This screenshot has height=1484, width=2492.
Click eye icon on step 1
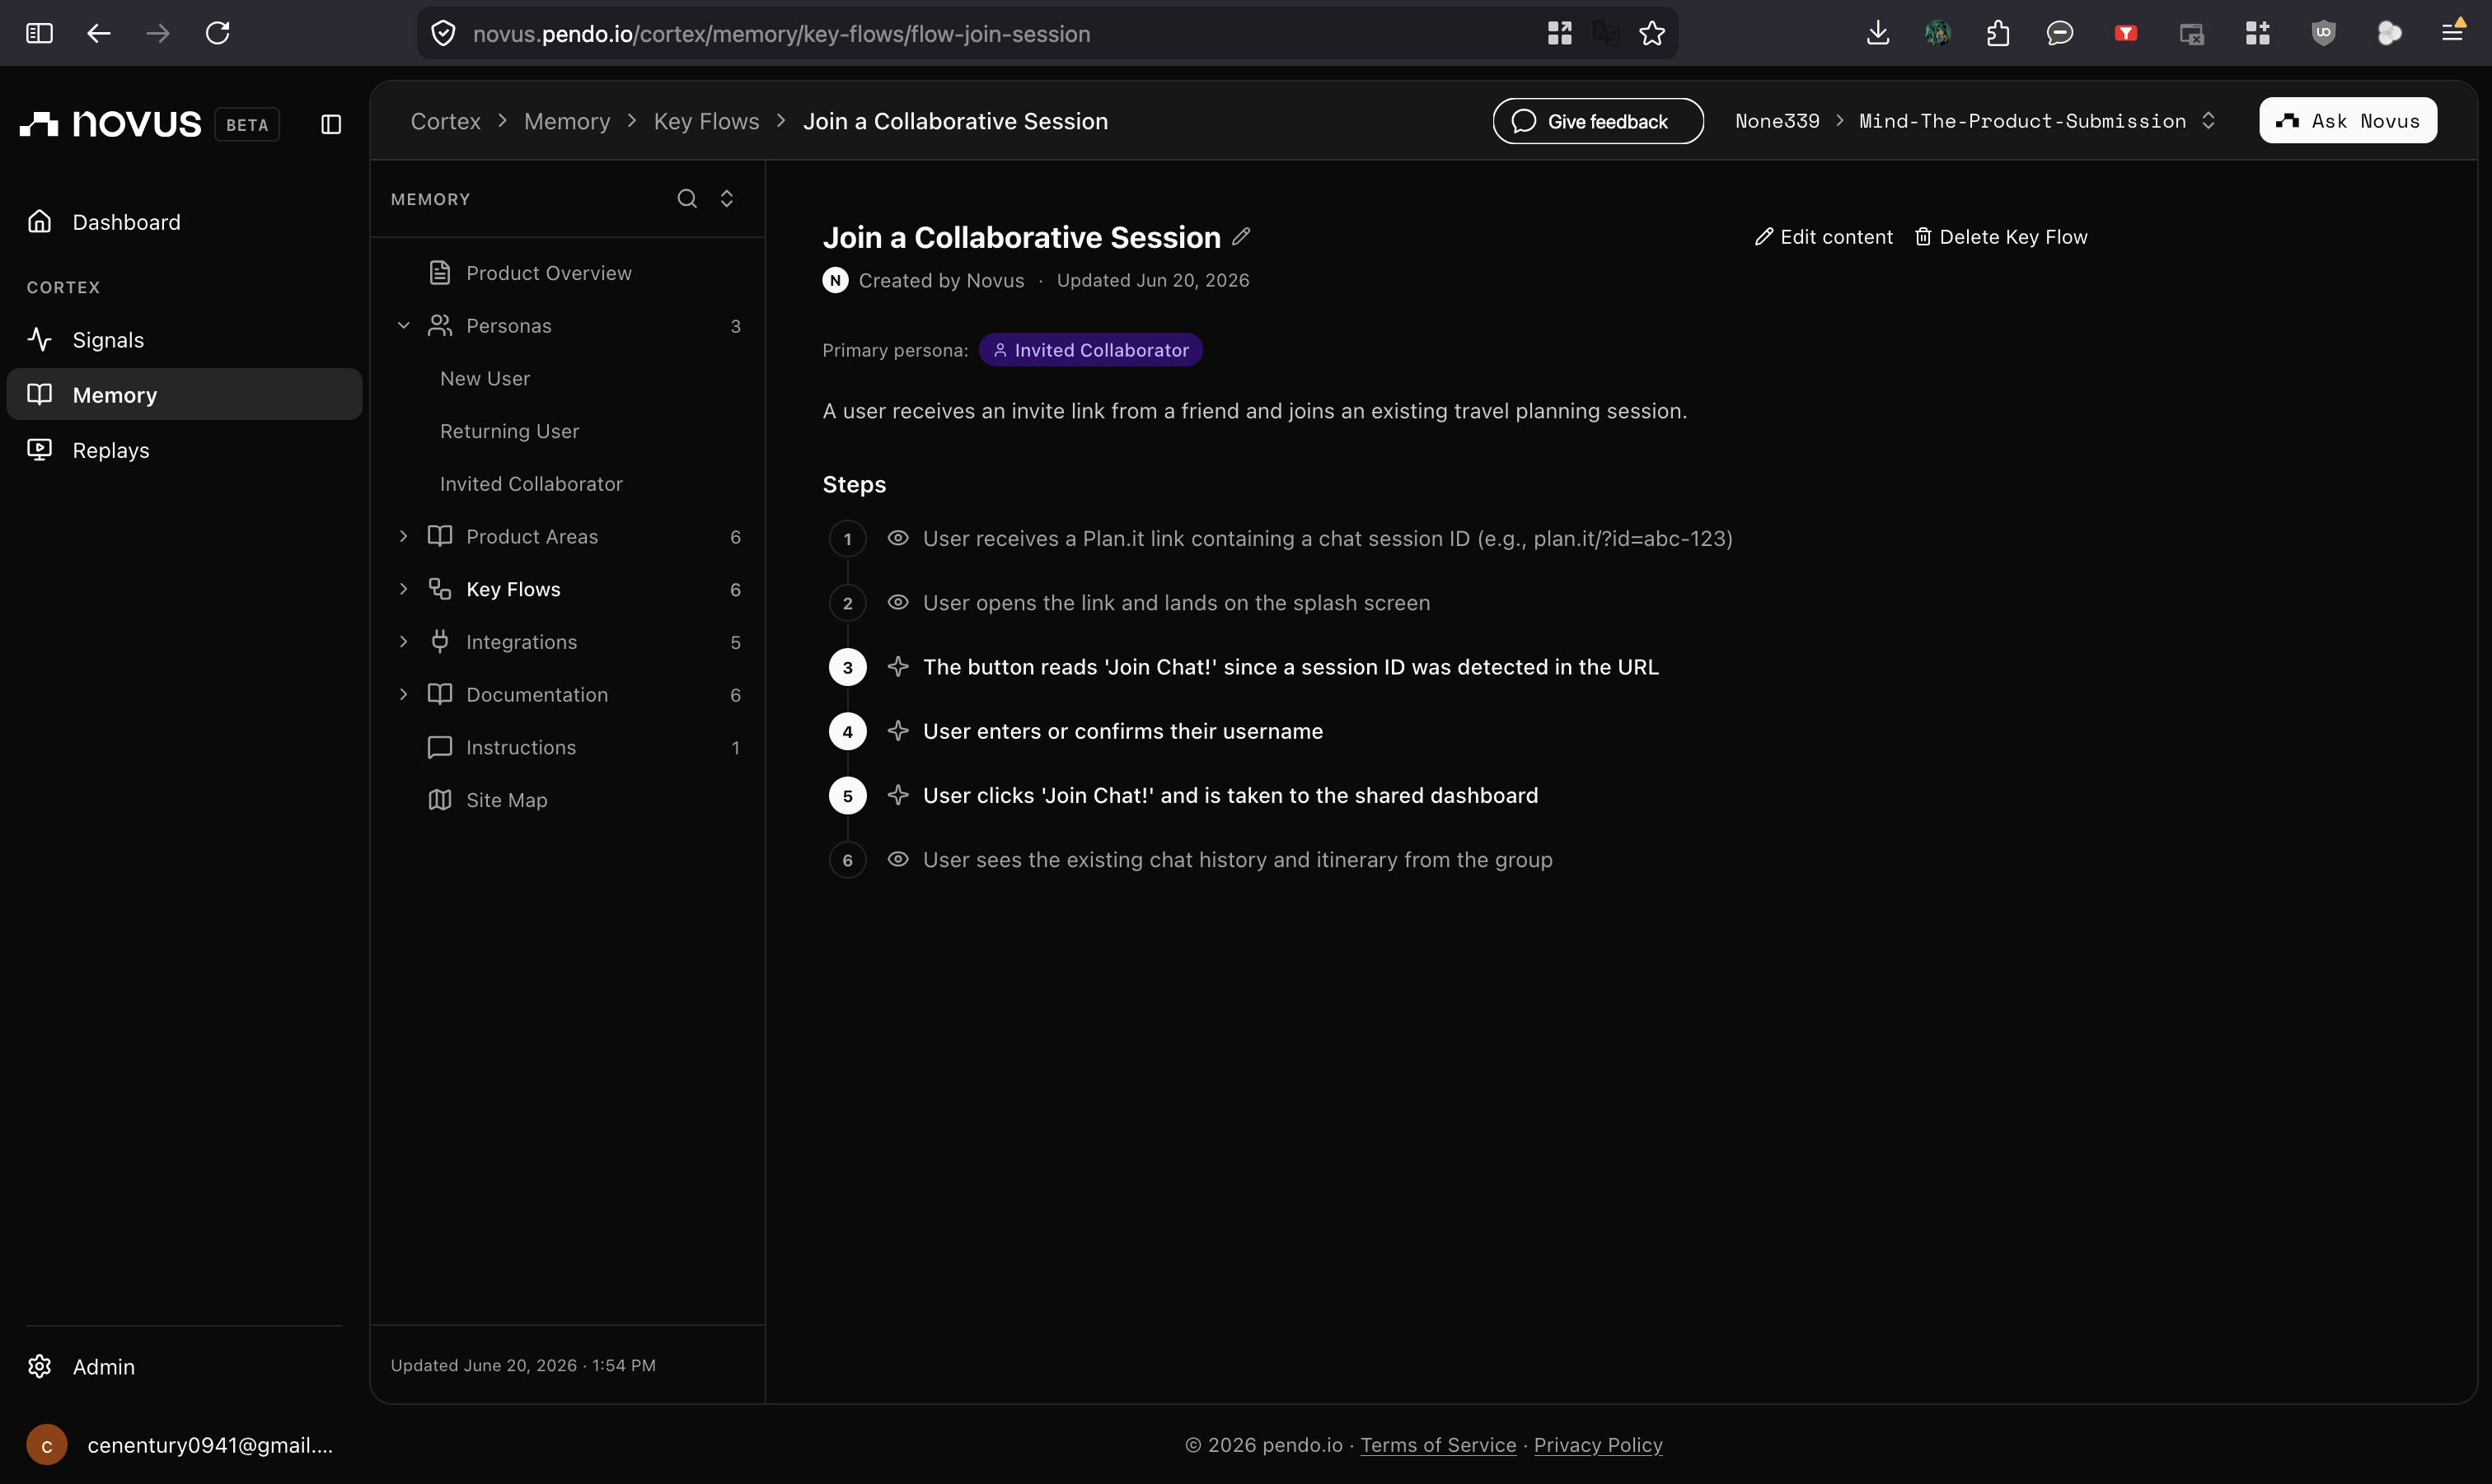tap(897, 538)
